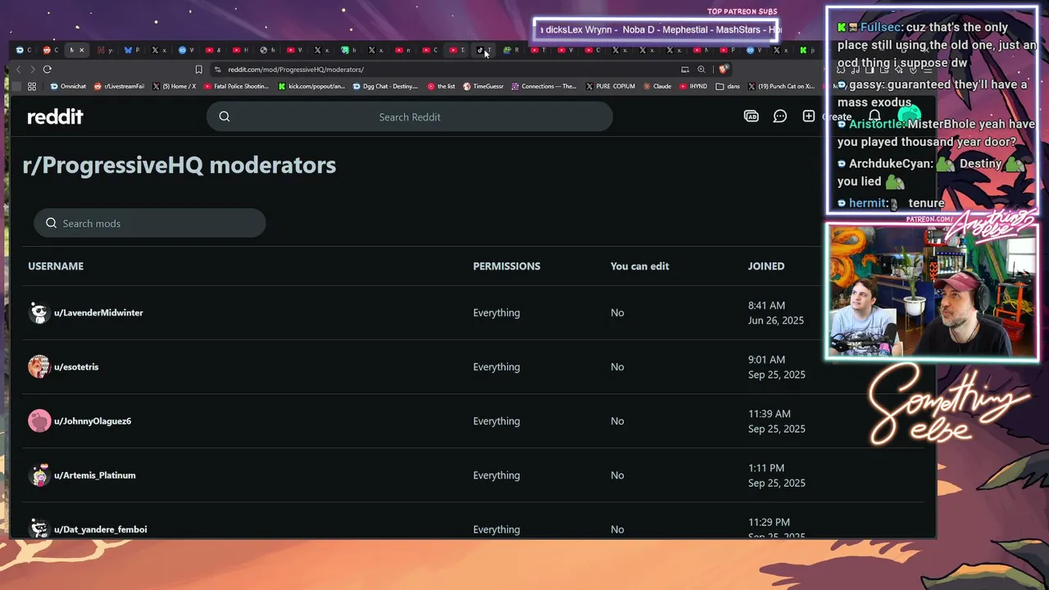Image resolution: width=1049 pixels, height=590 pixels.
Task: Open the apps grid in bookmarks bar
Action: [32, 86]
